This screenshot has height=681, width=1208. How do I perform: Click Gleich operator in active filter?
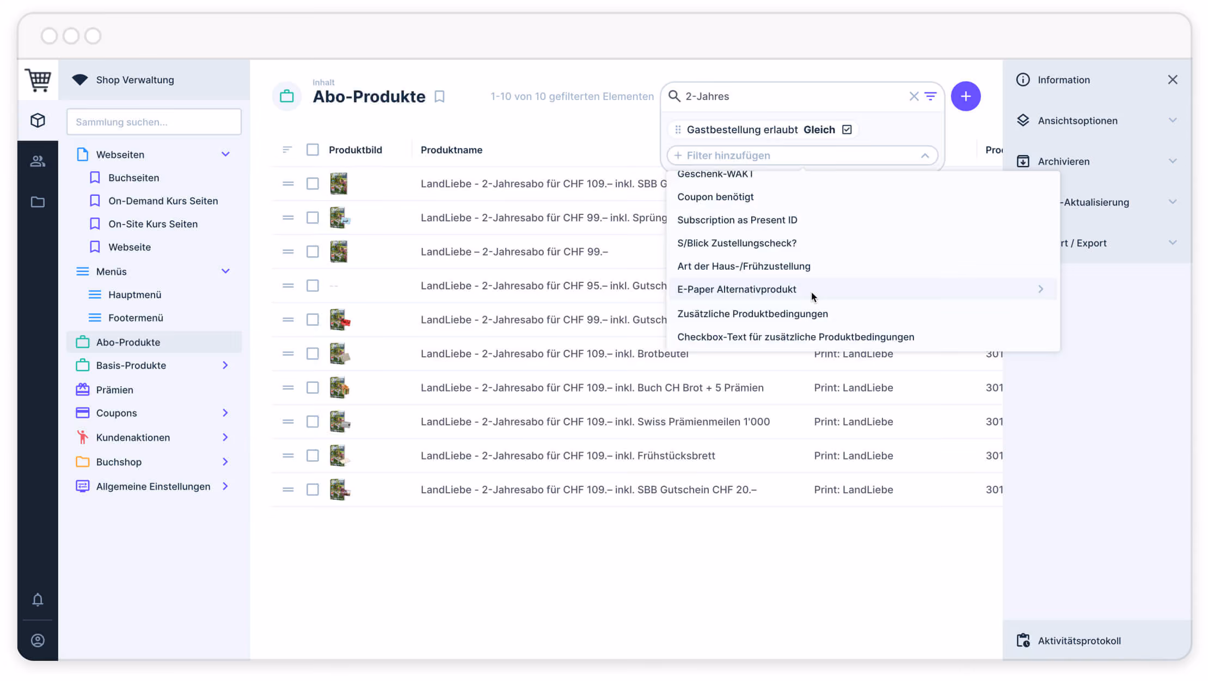(819, 129)
